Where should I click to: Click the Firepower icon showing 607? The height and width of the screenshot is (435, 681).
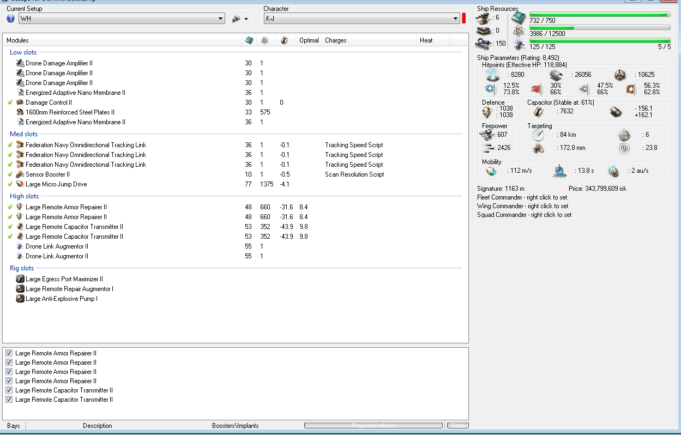click(486, 135)
